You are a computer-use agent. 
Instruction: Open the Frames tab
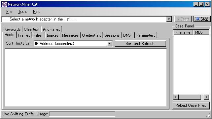24,35
